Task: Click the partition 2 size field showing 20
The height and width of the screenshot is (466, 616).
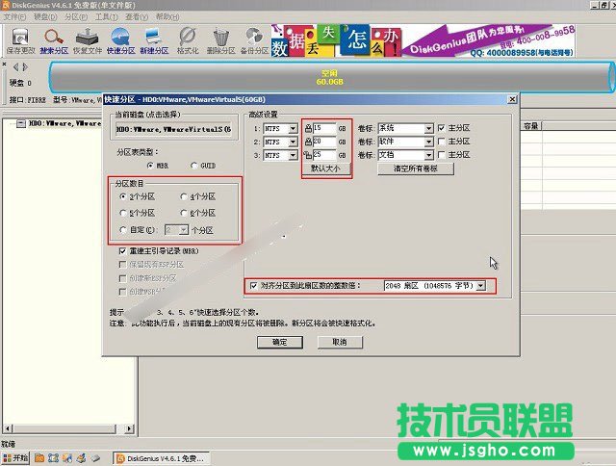Action: 324,142
